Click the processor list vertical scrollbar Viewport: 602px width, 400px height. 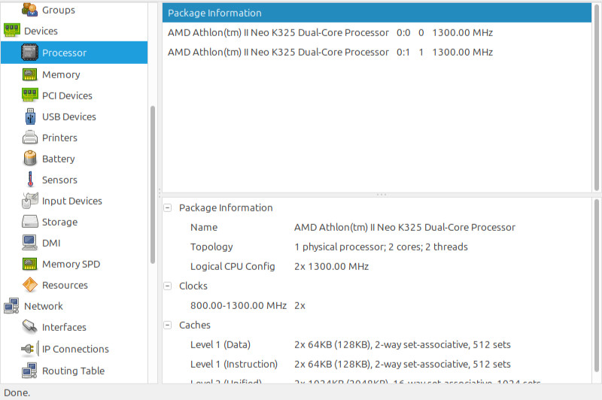pyautogui.click(x=597, y=97)
